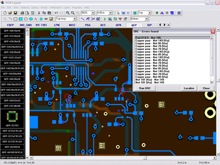Select the place text tool in top toolbar

pyautogui.click(x=162, y=13)
